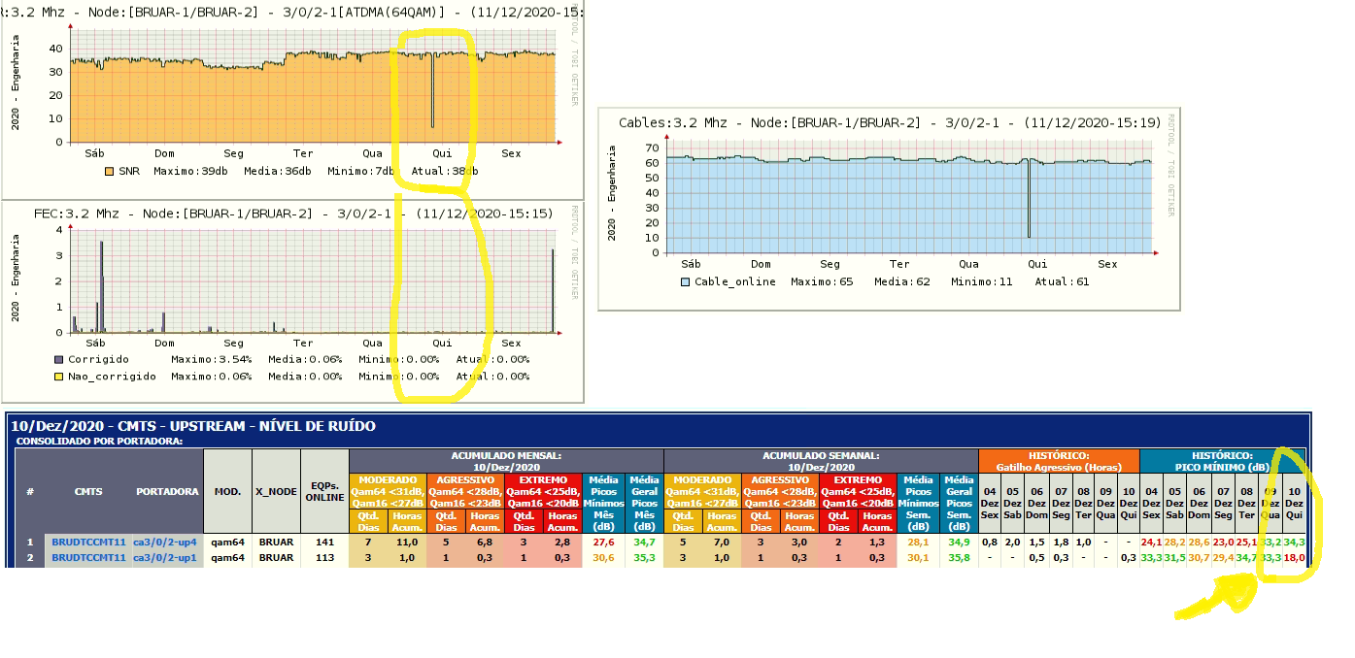Open the Cables 3.2 Mhz graph
The image size is (1355, 658).
pos(889,209)
